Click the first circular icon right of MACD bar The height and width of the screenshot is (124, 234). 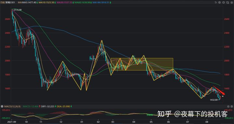click(228, 106)
